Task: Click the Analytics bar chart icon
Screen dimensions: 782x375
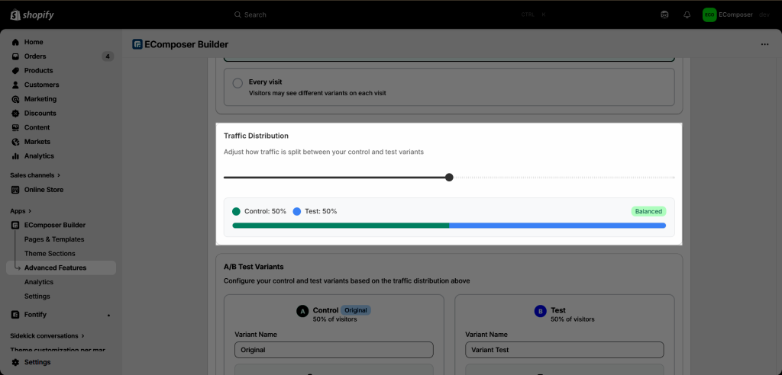Action: pyautogui.click(x=15, y=156)
